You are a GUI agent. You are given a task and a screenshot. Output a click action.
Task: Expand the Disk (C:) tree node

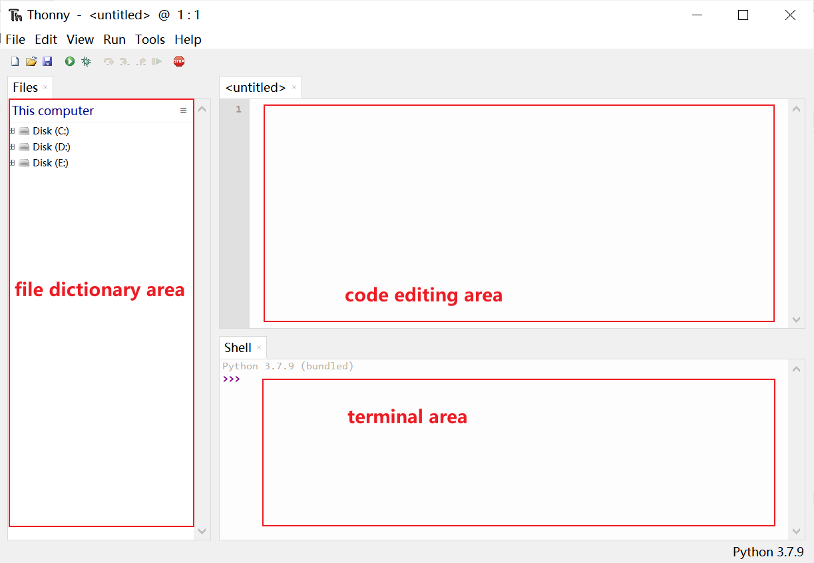(11, 130)
